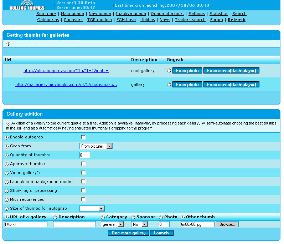Open help icon beside URL of a gallery
This screenshot has height=244, width=284.
[7, 217]
